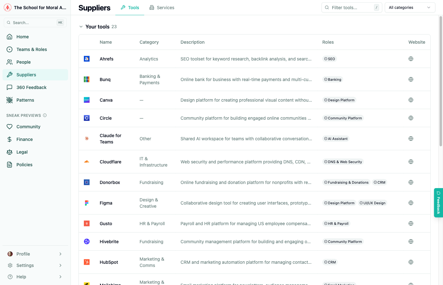Open the Ahrefs website globe icon
The image size is (443, 285).
click(x=411, y=59)
